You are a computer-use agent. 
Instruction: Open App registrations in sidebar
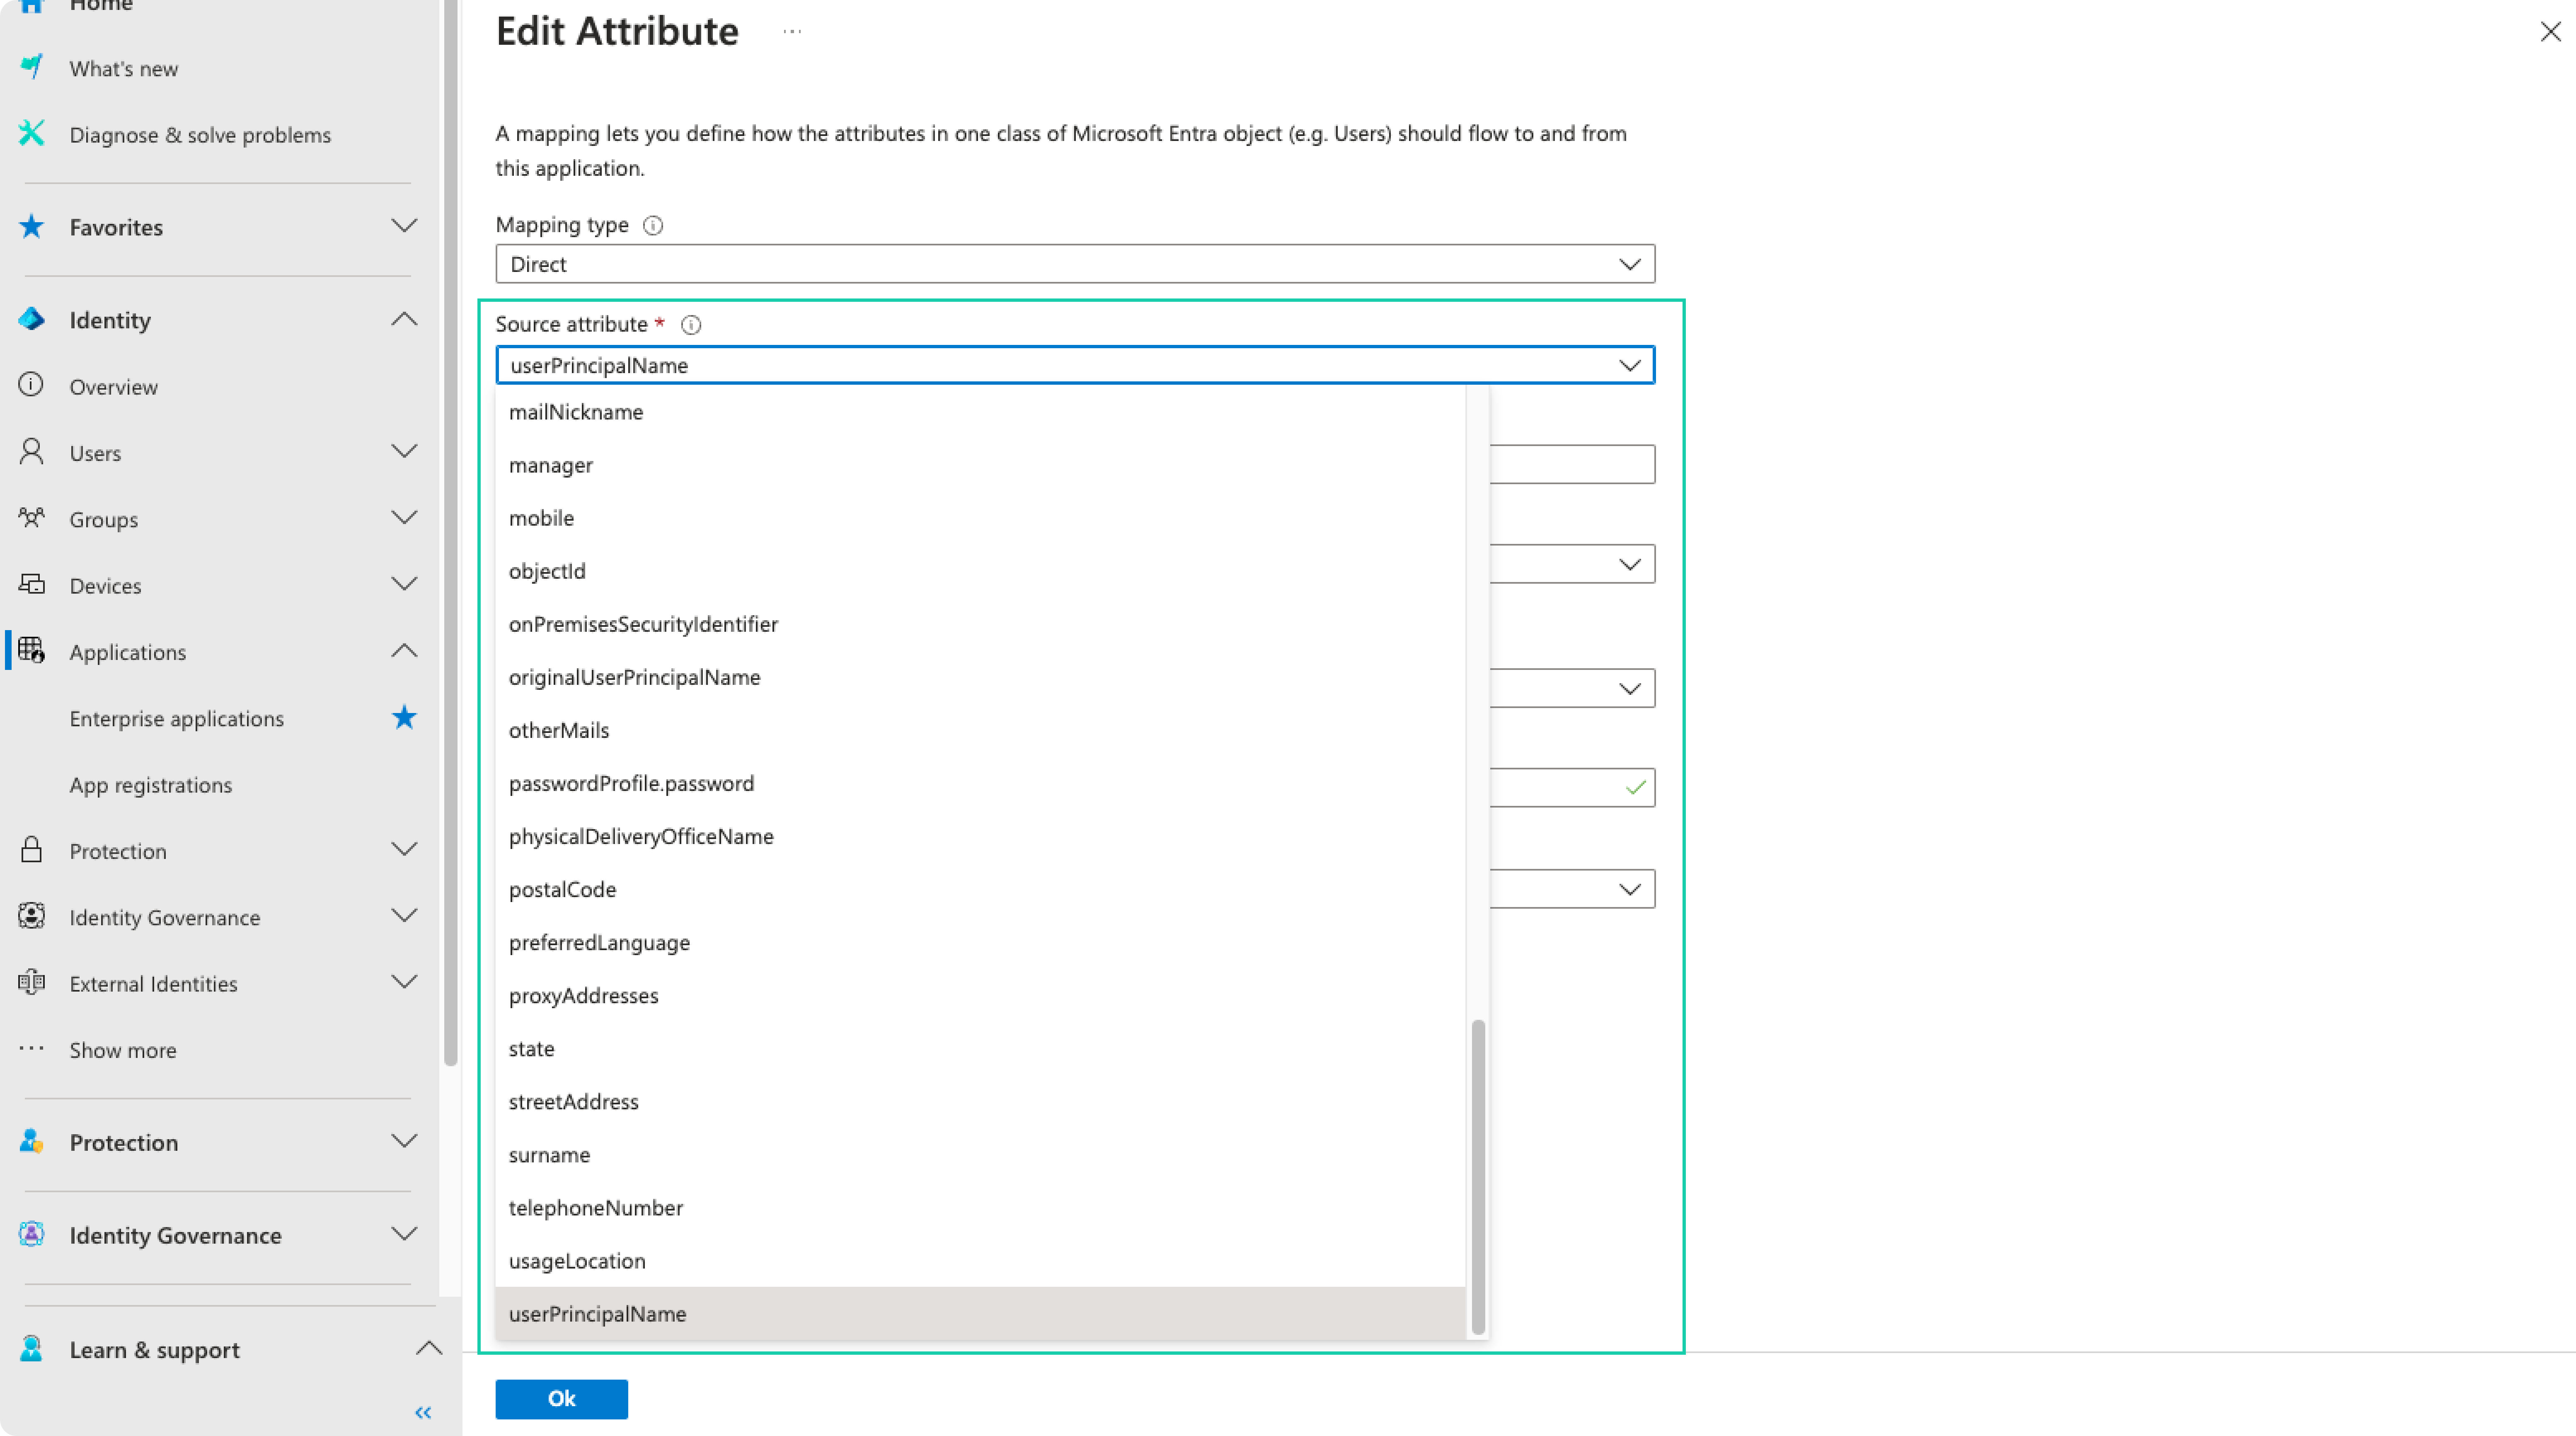coord(151,785)
